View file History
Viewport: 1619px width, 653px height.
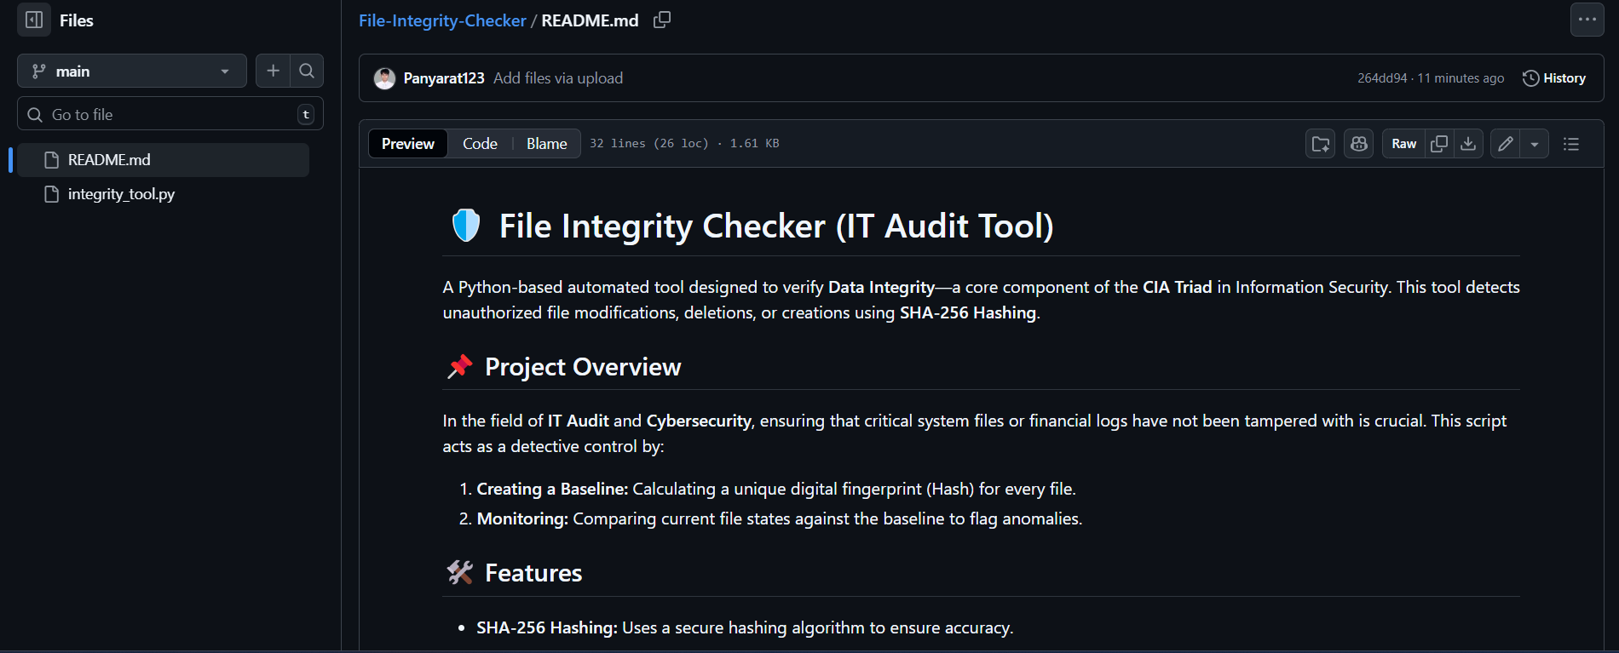(1554, 78)
